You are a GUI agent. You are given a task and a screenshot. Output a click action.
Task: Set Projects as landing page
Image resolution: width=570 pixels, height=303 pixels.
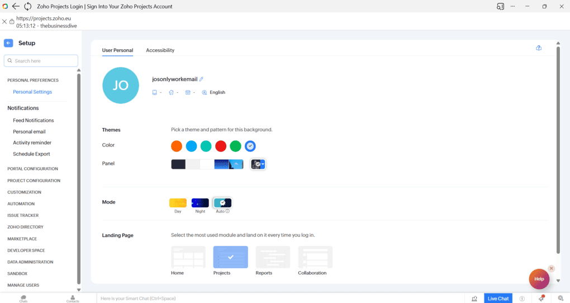click(230, 257)
